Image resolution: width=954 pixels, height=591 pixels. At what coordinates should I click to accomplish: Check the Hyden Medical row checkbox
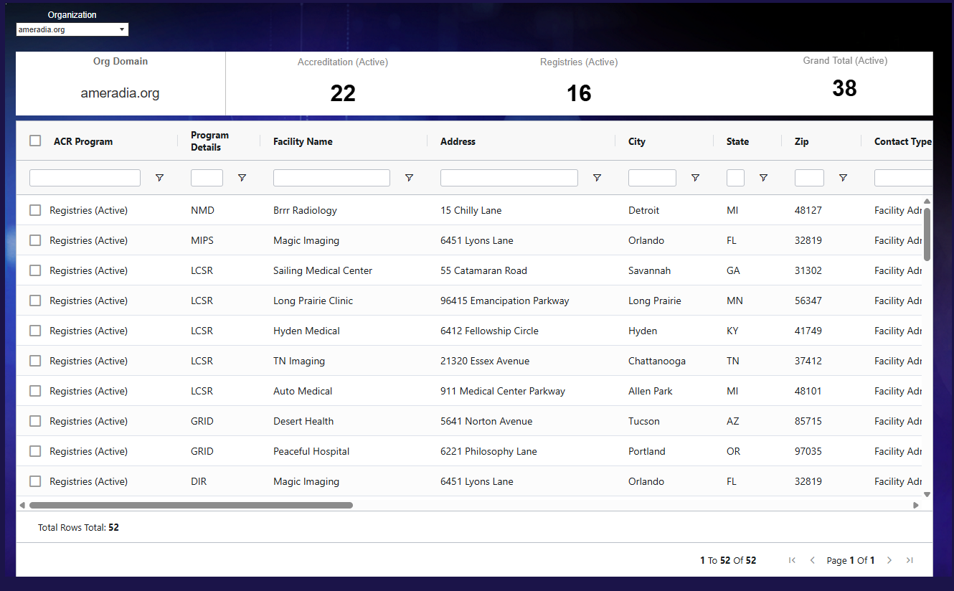point(35,331)
